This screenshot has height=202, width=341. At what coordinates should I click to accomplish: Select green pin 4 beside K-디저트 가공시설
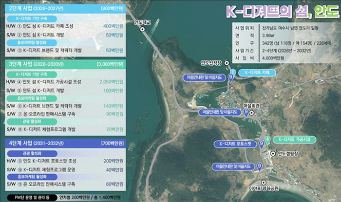[267, 140]
